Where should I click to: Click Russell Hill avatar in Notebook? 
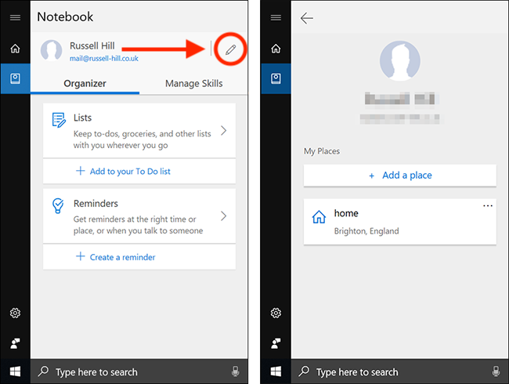51,50
